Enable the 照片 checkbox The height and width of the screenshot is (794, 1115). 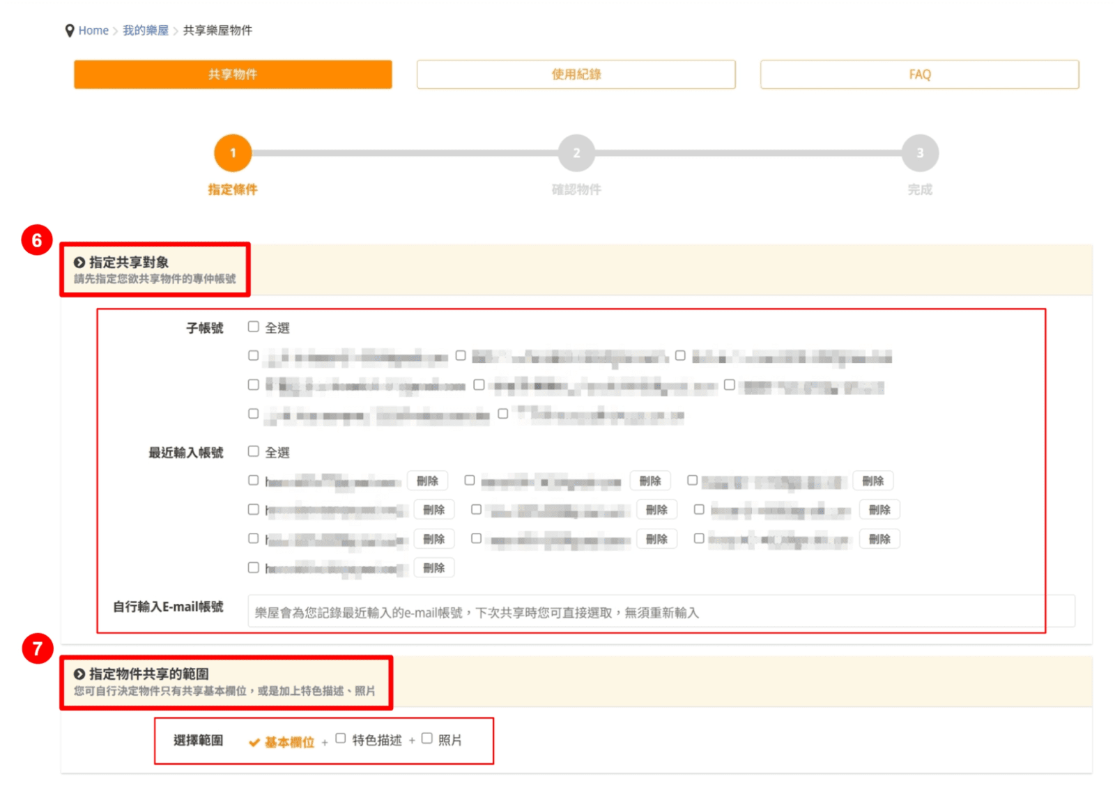tap(427, 739)
